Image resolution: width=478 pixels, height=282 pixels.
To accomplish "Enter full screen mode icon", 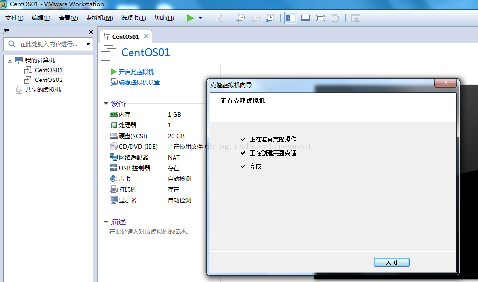I will click(x=320, y=18).
